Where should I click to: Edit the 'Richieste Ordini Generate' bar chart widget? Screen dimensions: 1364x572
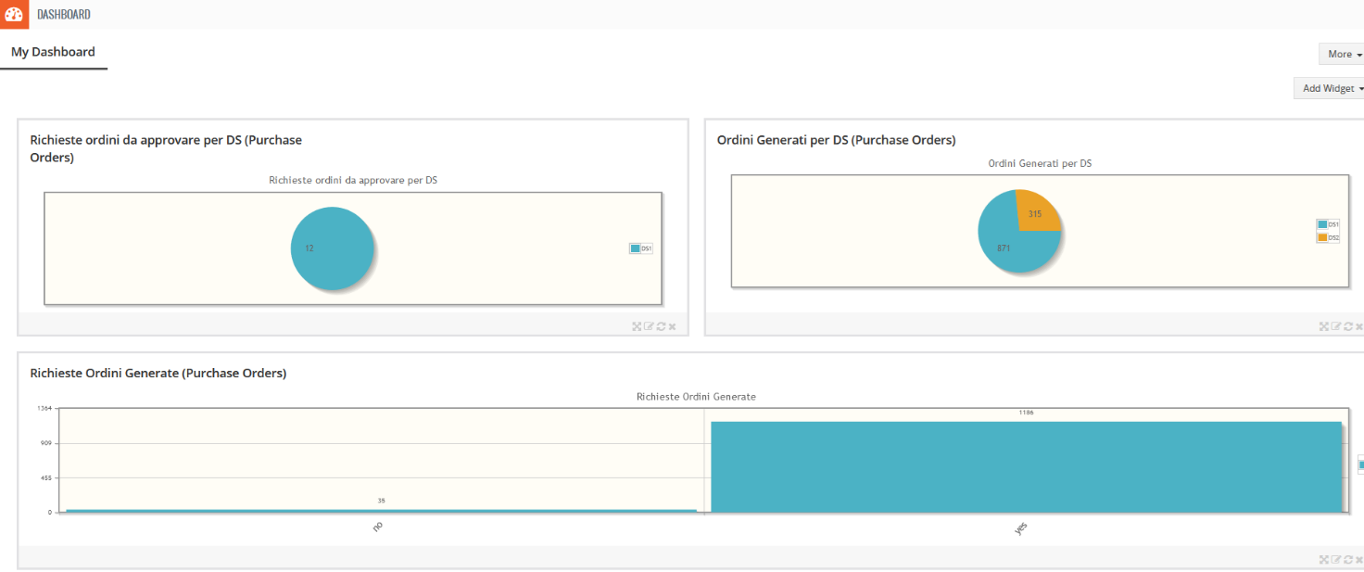1336,560
